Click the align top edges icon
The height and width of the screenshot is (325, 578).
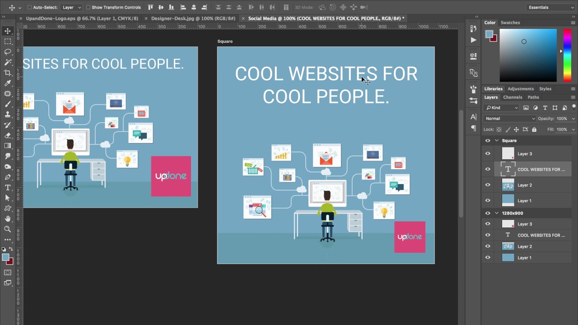[x=150, y=7]
